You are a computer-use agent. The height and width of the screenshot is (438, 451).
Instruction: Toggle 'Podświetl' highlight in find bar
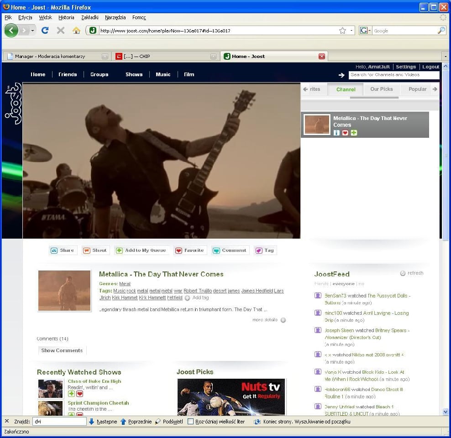pos(169,422)
